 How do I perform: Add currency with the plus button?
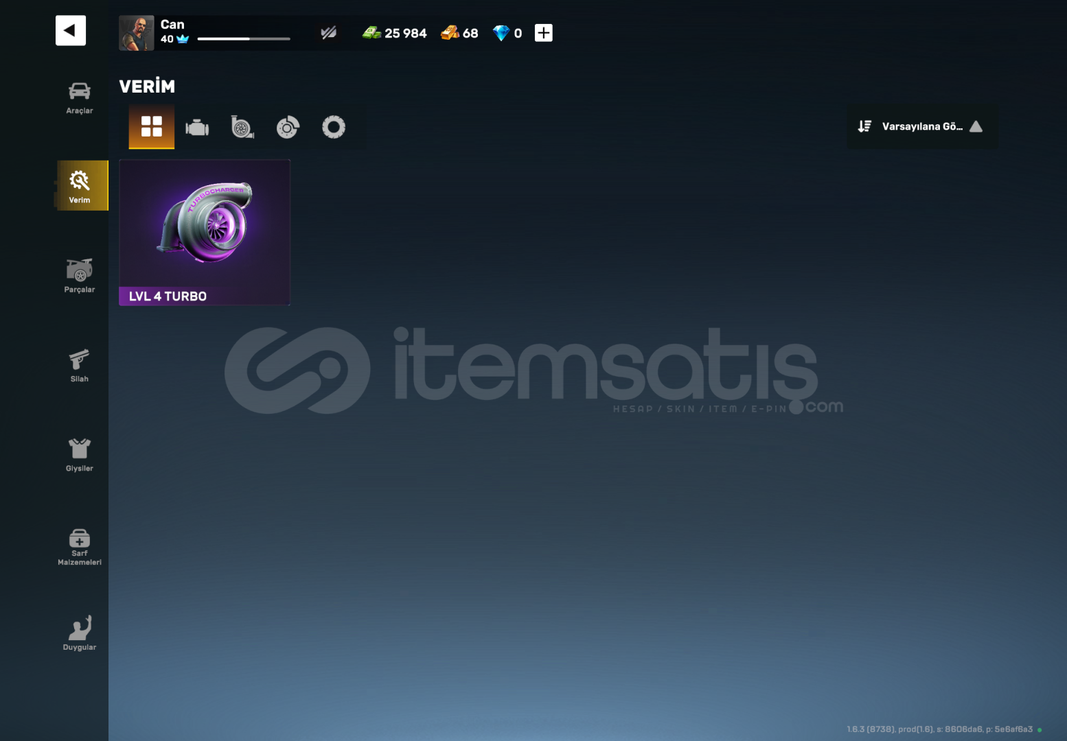click(544, 33)
